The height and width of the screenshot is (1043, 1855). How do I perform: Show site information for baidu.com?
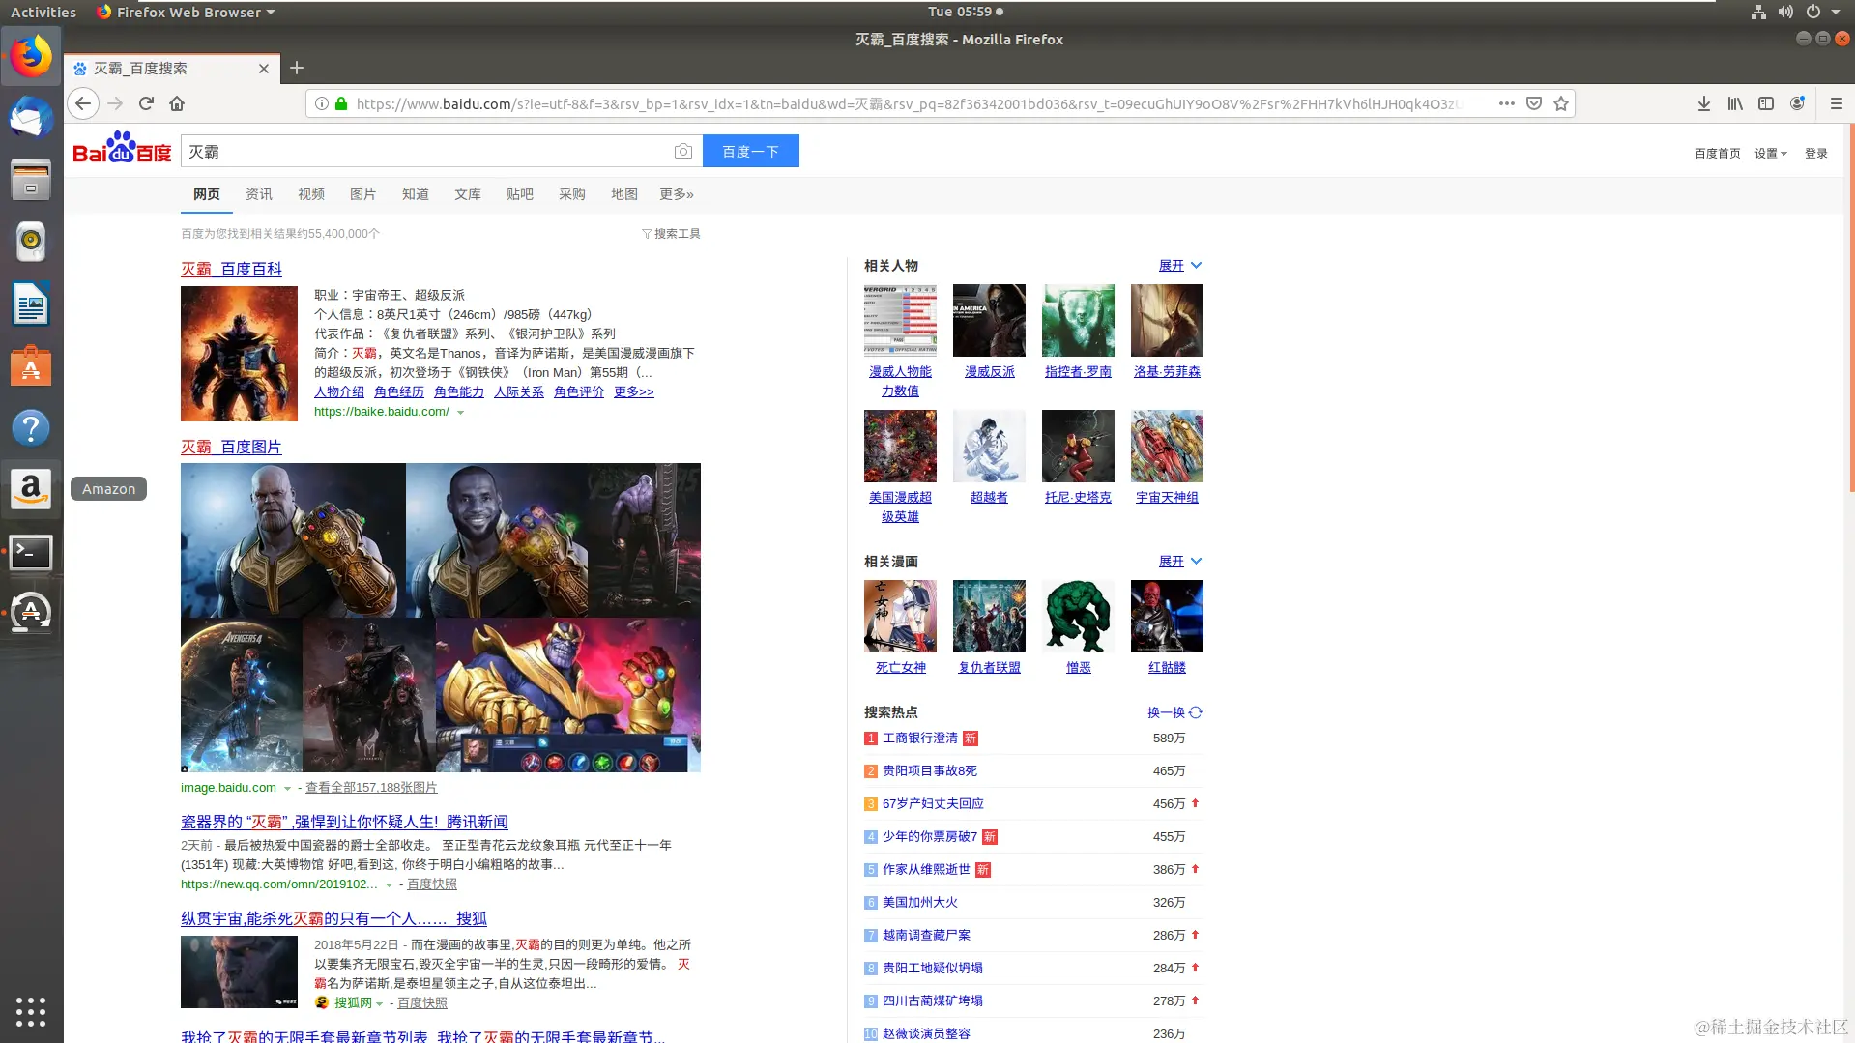(322, 103)
